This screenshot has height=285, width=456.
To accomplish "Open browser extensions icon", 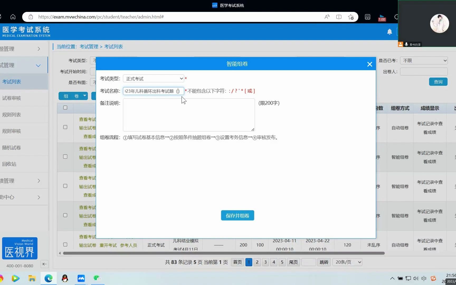I will point(368,17).
